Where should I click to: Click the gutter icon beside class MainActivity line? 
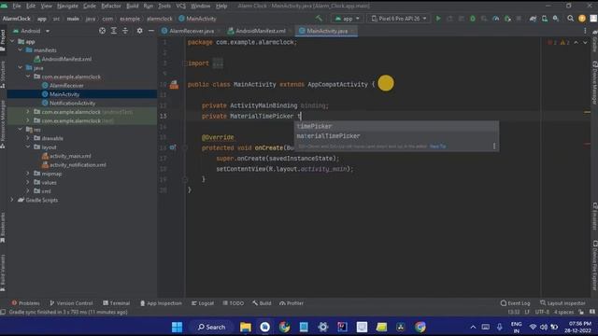point(174,85)
